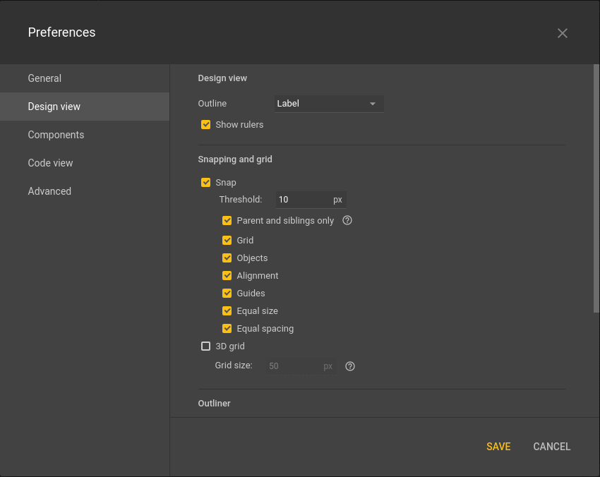Disable Alignment snapping
Screen dimensions: 600x477
click(x=227, y=275)
